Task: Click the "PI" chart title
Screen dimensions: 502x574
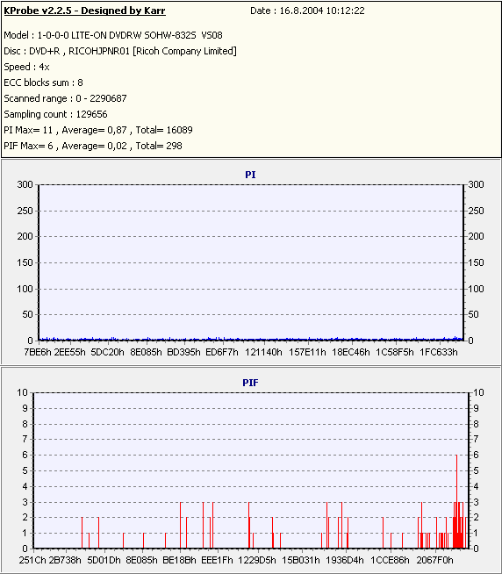Action: pos(250,175)
